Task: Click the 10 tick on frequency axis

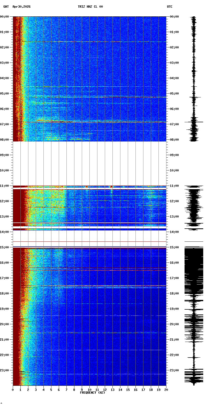Action: (89, 390)
